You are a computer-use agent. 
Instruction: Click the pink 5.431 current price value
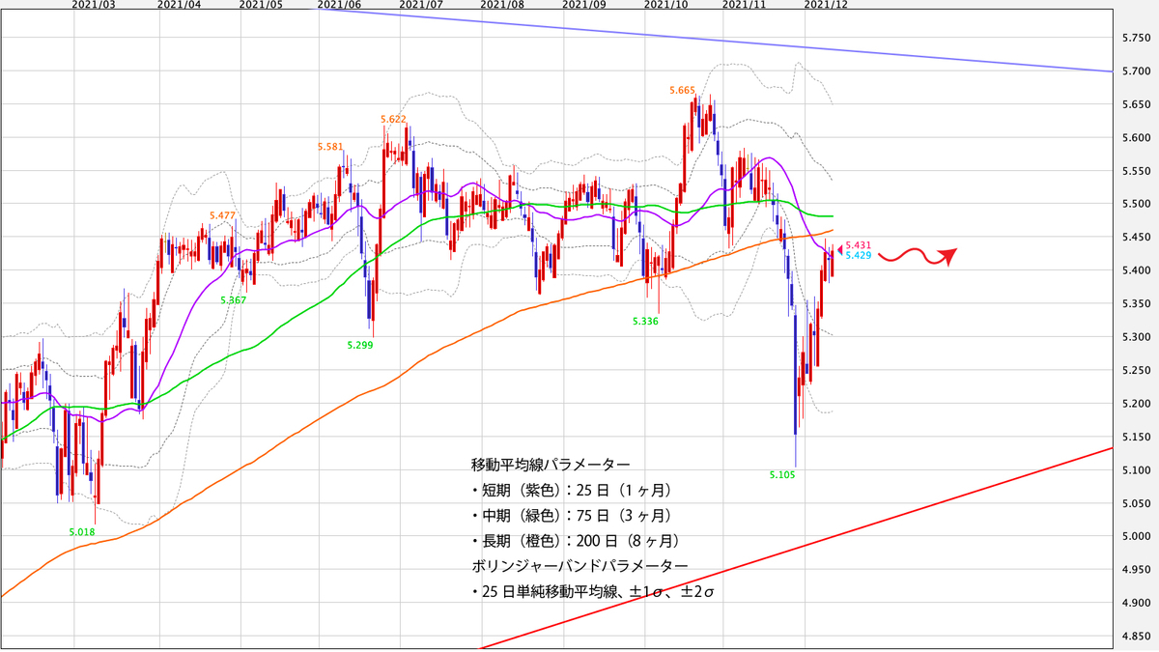coord(859,245)
